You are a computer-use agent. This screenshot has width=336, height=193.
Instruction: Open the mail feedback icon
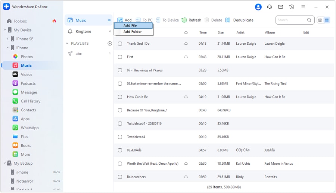click(x=280, y=7)
